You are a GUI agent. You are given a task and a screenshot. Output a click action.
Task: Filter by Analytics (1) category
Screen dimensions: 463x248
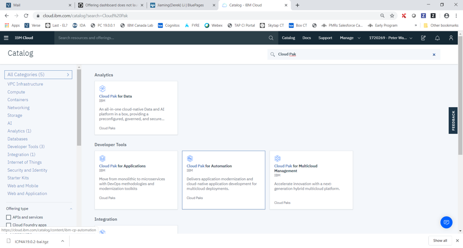(19, 131)
